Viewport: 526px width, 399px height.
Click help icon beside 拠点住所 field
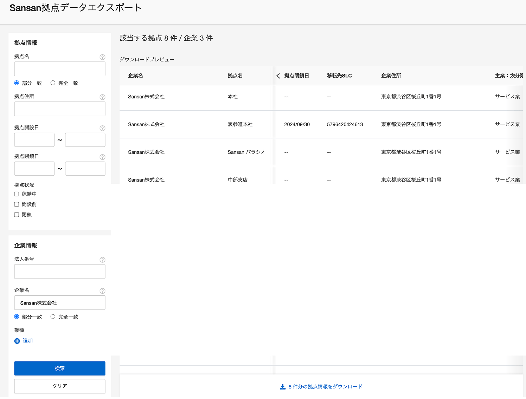(102, 97)
